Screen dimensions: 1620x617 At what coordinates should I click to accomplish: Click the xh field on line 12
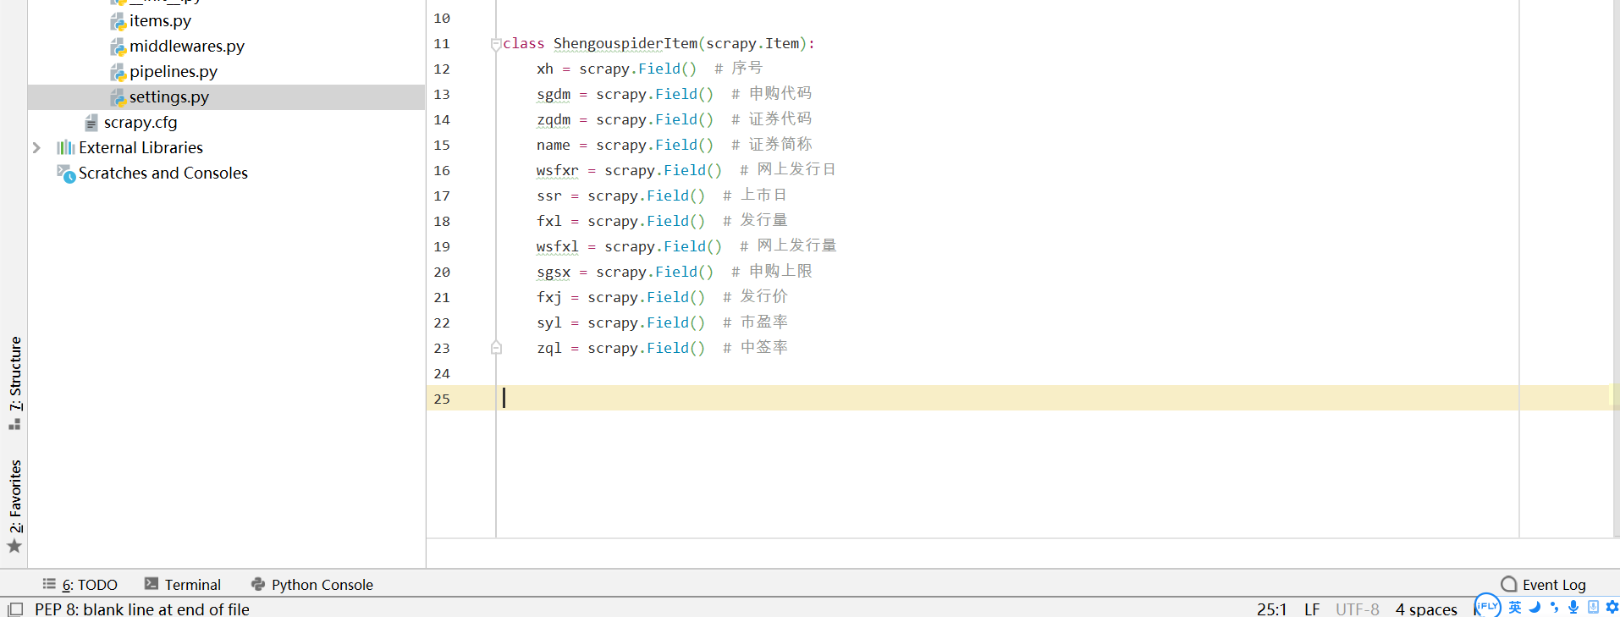point(545,69)
